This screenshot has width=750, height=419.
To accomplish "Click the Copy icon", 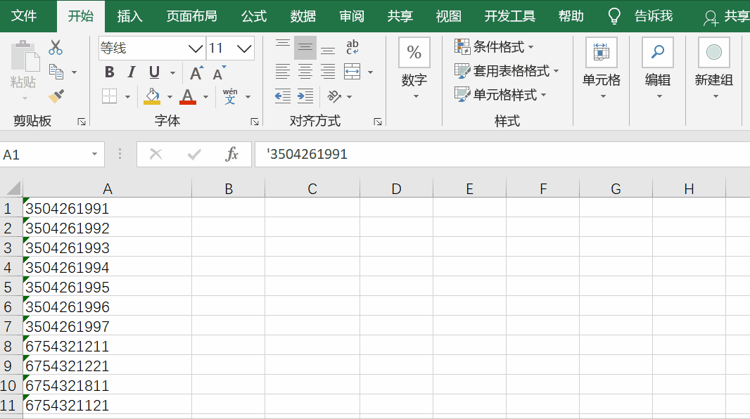I will 56,72.
